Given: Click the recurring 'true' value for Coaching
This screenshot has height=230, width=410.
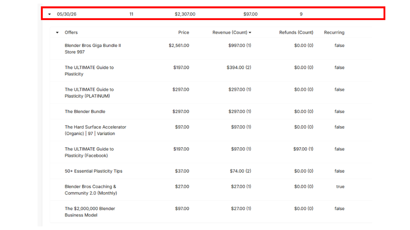Looking at the screenshot, I should click(x=340, y=187).
